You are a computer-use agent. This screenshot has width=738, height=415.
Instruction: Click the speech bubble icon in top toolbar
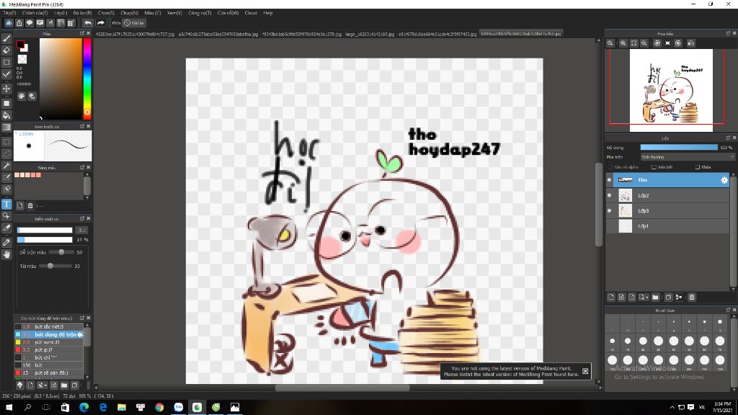tap(30, 22)
